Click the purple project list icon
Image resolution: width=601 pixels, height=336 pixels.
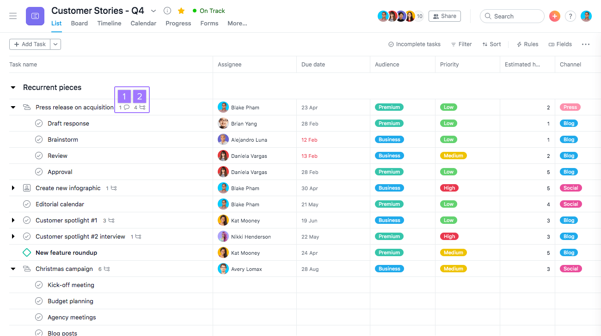35,16
